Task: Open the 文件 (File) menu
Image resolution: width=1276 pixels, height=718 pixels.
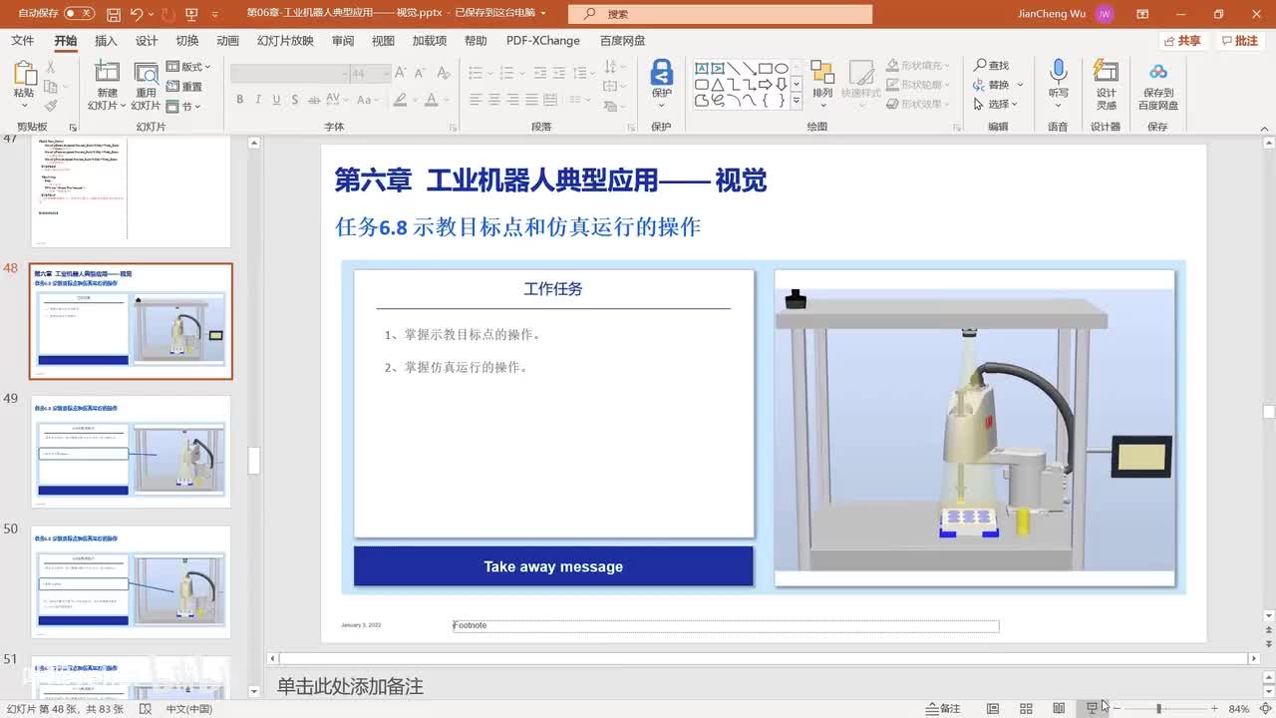Action: pos(22,41)
